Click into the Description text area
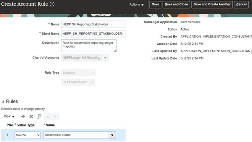Image resolution: width=252 pixels, height=142 pixels. pyautogui.click(x=89, y=46)
